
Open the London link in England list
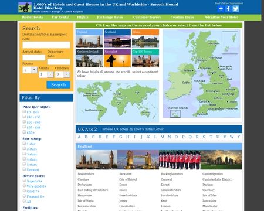(165, 206)
